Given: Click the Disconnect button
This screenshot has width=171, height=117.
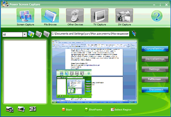Looking at the screenshot, I should click(155, 90).
